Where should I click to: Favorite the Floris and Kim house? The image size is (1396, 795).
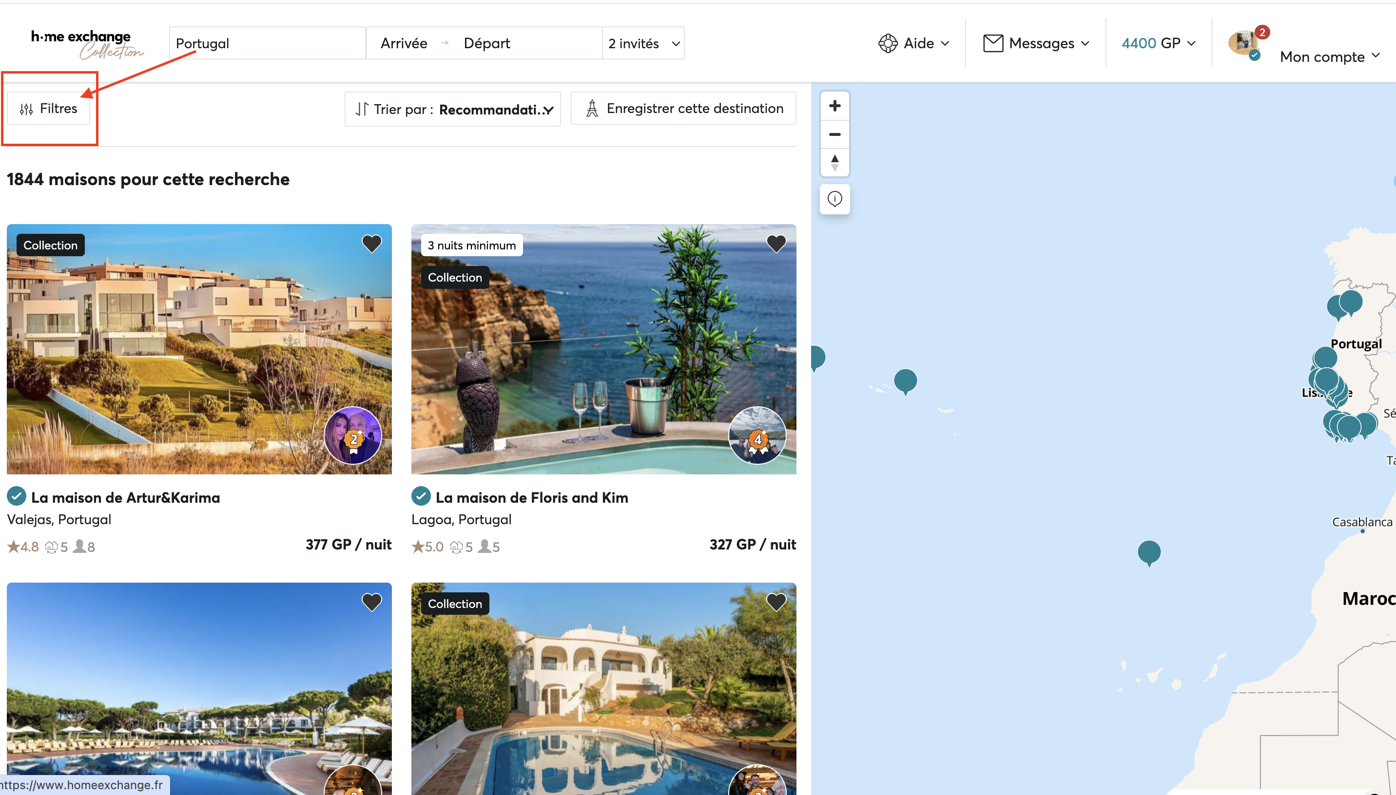776,244
